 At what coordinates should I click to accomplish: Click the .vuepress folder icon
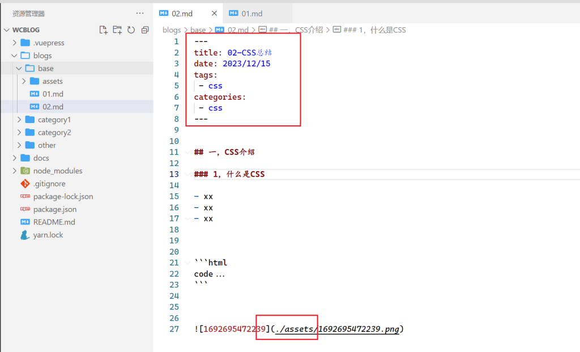pos(25,43)
